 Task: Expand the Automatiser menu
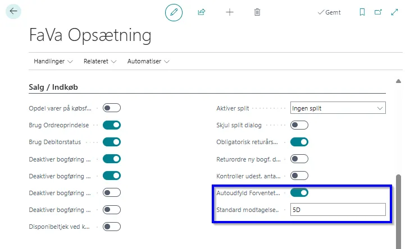pyautogui.click(x=148, y=61)
